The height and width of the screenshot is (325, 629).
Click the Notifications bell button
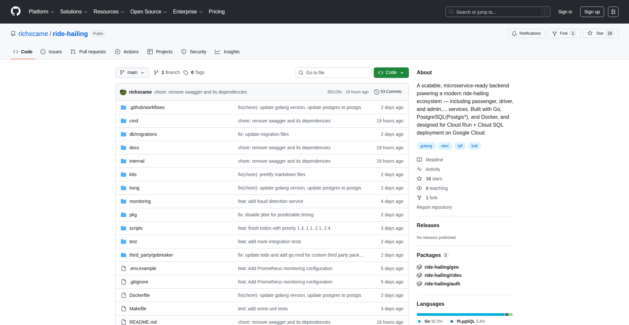pyautogui.click(x=526, y=33)
